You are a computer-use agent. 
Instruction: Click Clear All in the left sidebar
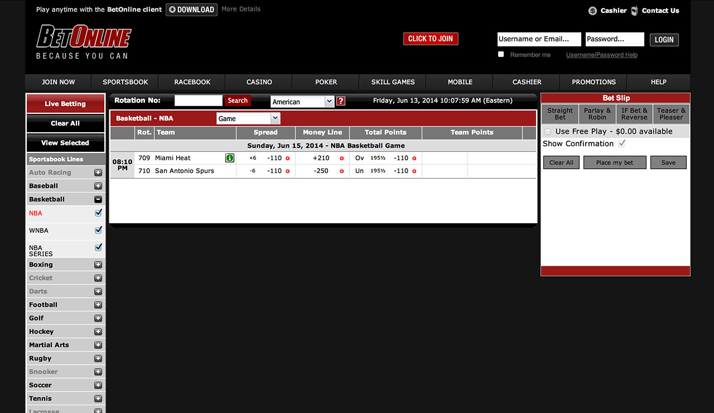coord(65,123)
